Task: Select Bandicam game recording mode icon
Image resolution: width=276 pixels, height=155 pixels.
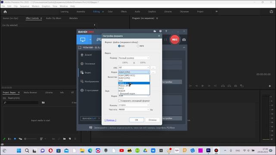Action: (99, 40)
